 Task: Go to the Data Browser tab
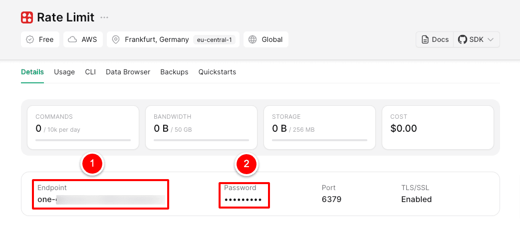[128, 72]
